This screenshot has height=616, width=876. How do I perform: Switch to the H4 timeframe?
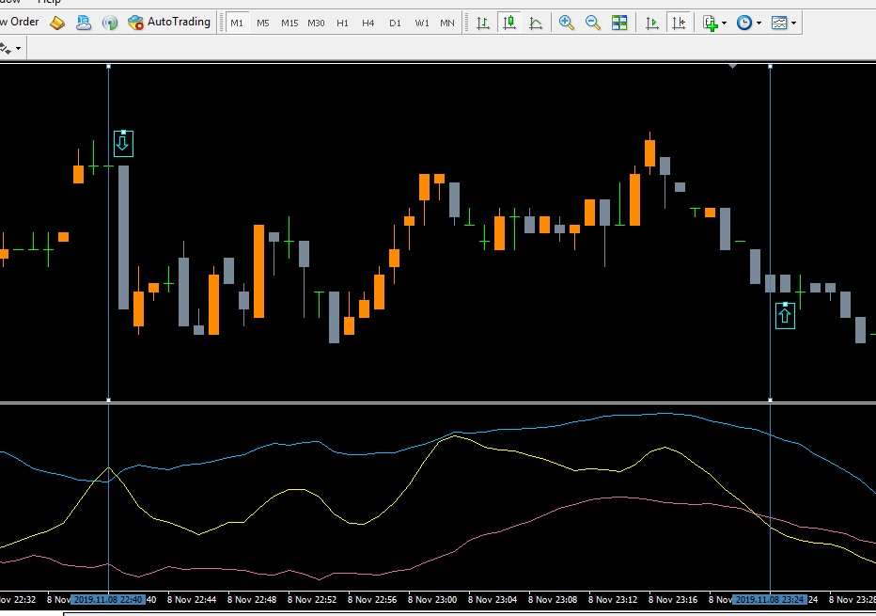tap(368, 23)
